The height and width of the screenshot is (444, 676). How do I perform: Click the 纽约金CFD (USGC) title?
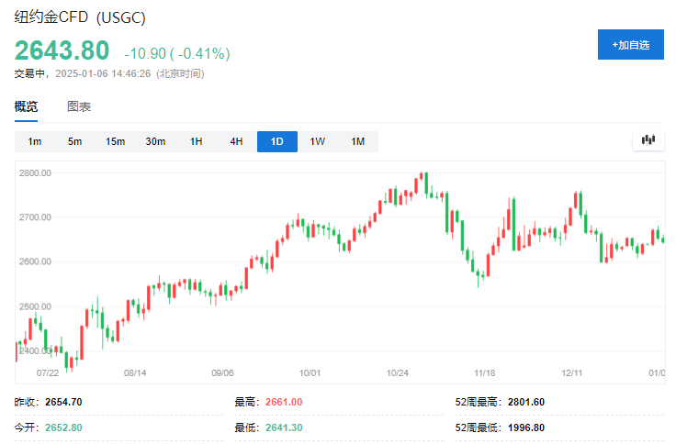click(80, 17)
